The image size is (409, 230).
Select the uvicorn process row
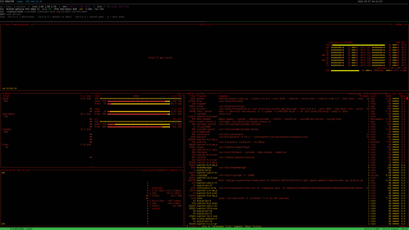(x=296, y=109)
